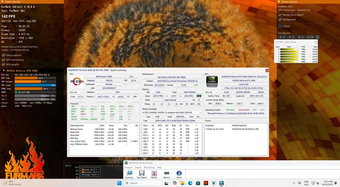Open the Windows Start menu
Viewport: 340px width, 187px height.
pyautogui.click(x=119, y=183)
